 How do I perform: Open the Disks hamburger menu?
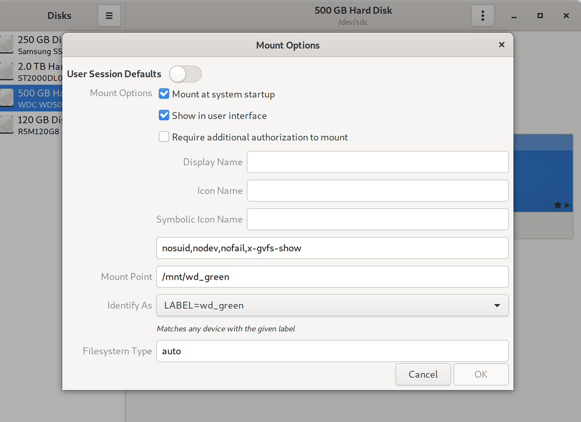[x=109, y=15]
